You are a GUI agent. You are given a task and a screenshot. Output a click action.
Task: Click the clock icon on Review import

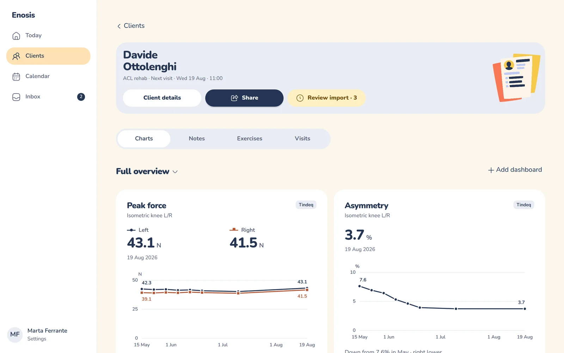[x=300, y=98]
